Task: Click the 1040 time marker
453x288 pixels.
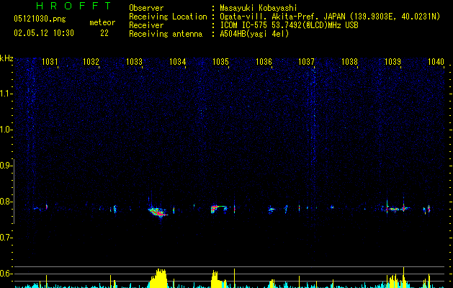Action: (436, 61)
